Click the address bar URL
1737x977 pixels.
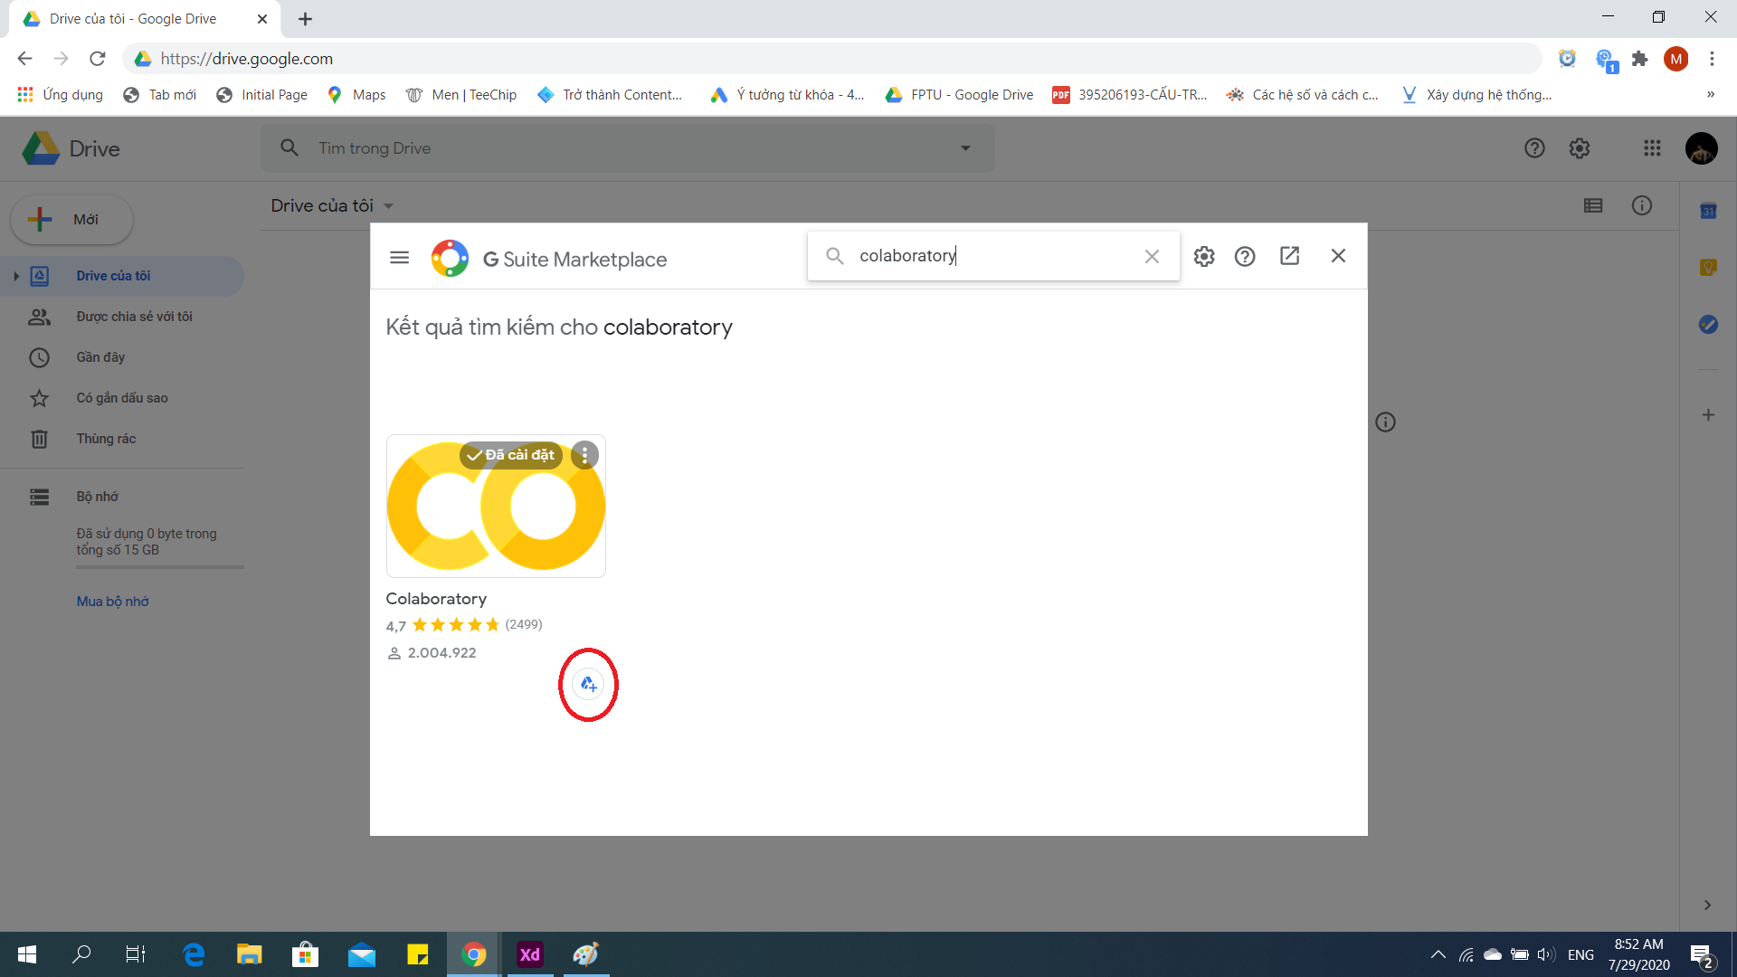(x=247, y=59)
